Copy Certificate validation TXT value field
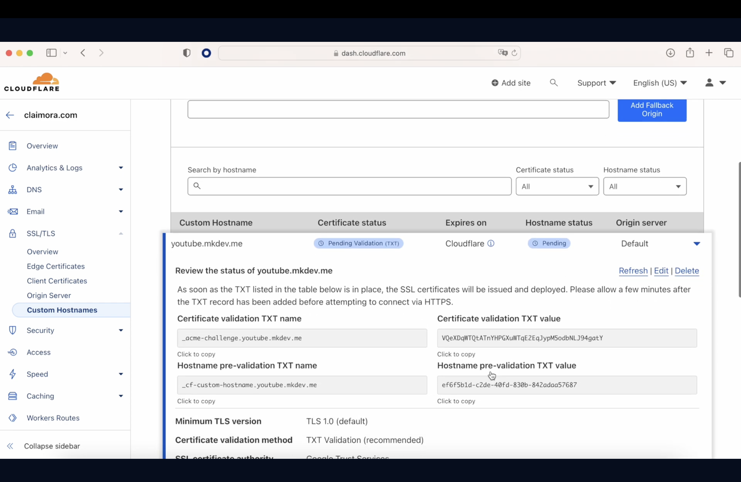Screen dimensions: 741x482 click(x=567, y=338)
